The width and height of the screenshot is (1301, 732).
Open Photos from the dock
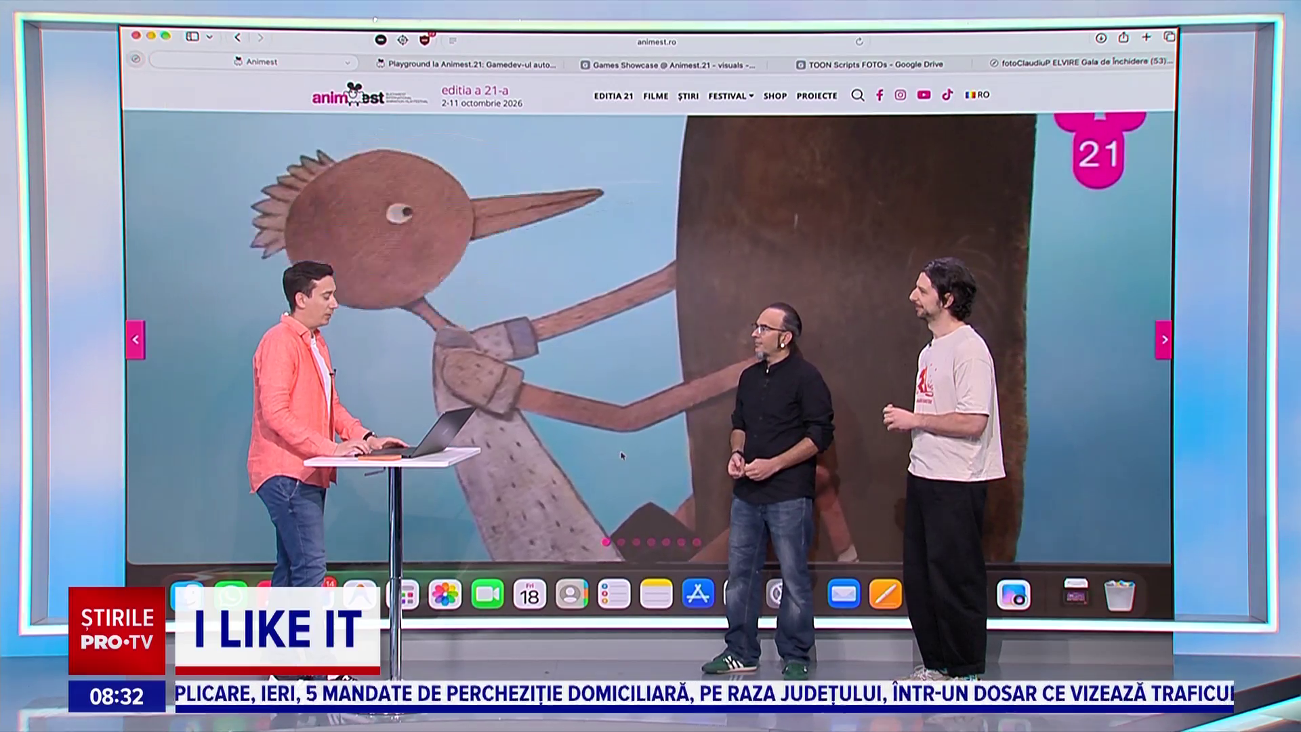[x=445, y=594]
